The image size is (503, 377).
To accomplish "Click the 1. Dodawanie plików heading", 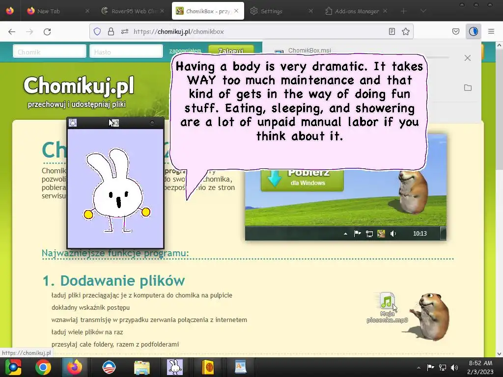I will 113,280.
